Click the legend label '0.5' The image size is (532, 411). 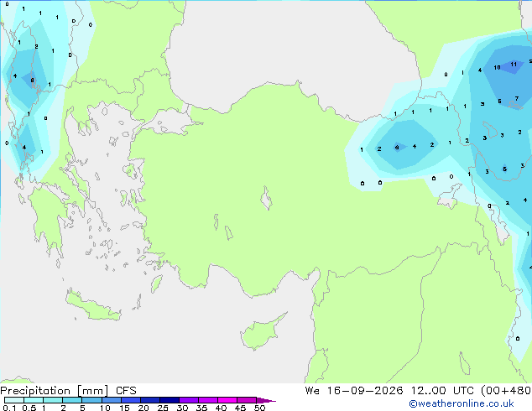(x=29, y=408)
